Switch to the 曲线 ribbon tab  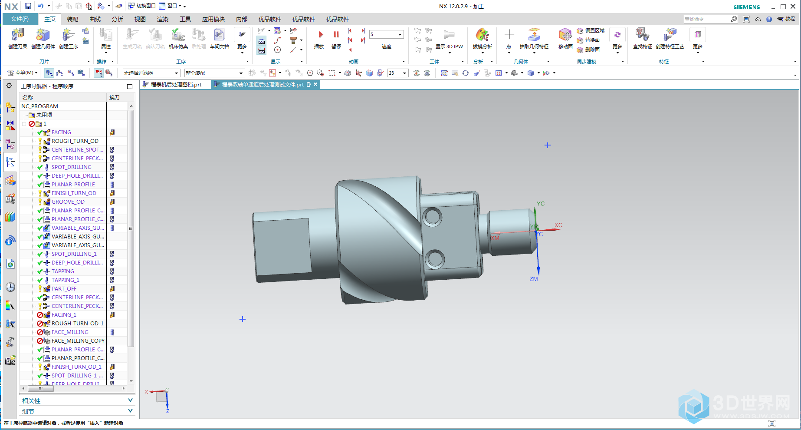(x=95, y=19)
